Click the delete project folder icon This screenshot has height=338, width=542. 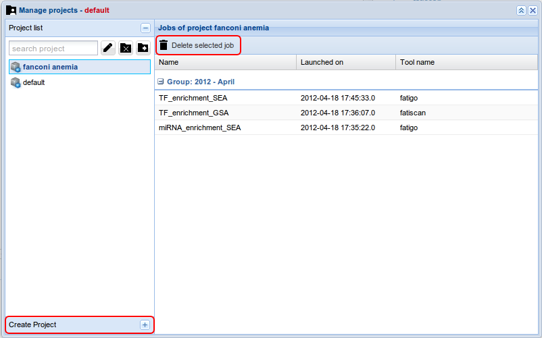[x=126, y=48]
